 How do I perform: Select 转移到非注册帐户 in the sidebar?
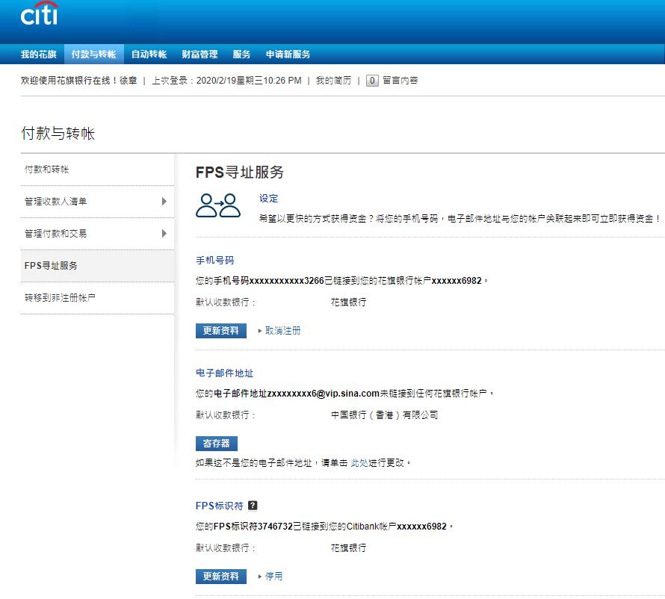[x=98, y=298]
